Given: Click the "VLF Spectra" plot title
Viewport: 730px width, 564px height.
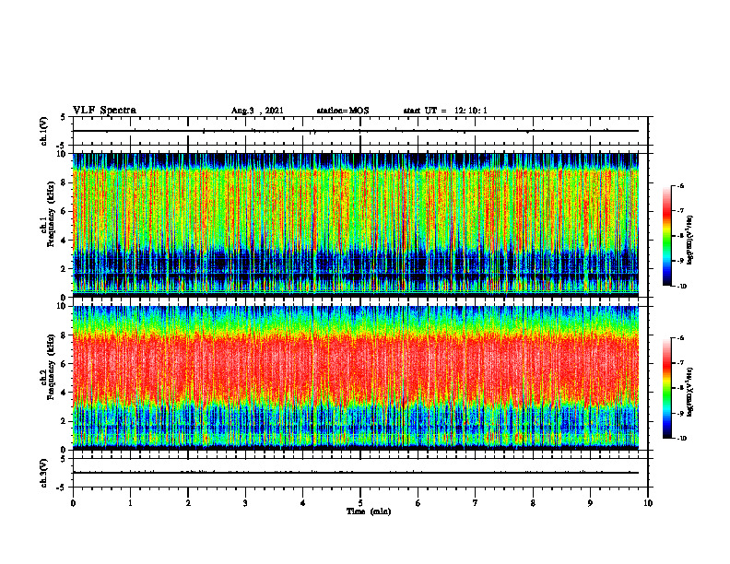Looking at the screenshot, I should click(x=104, y=111).
